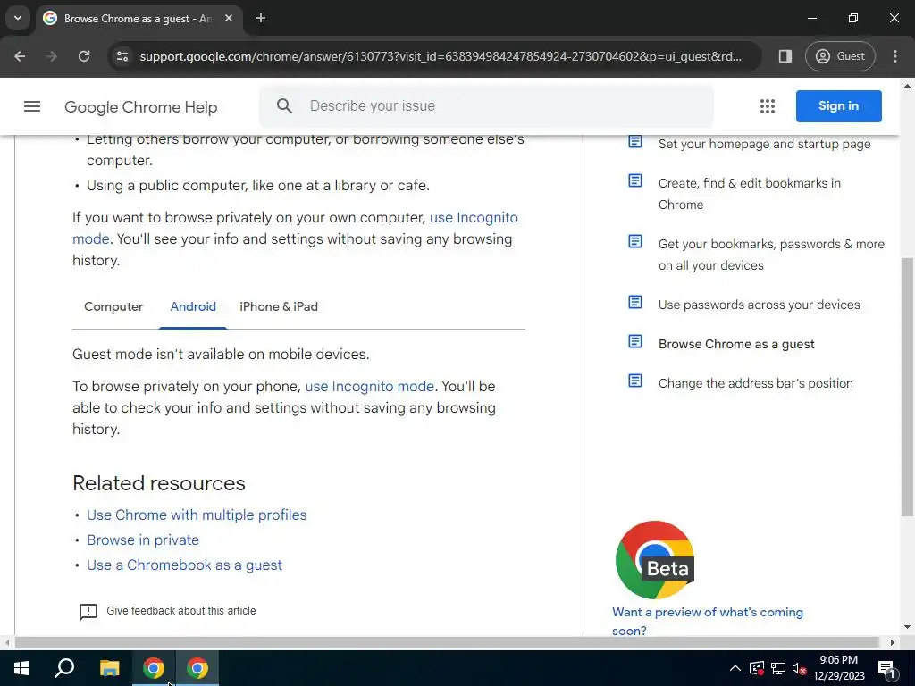Open the Guest profile button
915x686 pixels.
coord(840,56)
